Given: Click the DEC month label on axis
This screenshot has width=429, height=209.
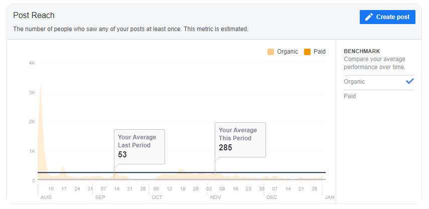Looking at the screenshot, I should (271, 197).
